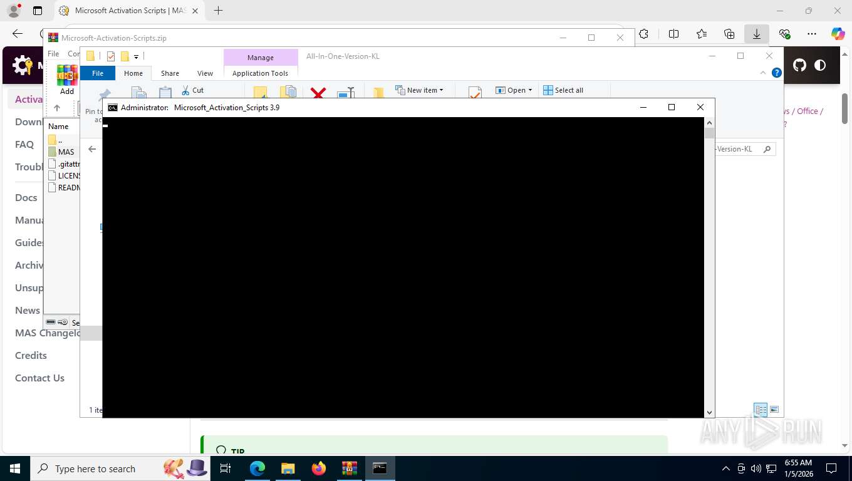The image size is (852, 481).
Task: Open Credits link in website sidebar
Action: point(31,355)
